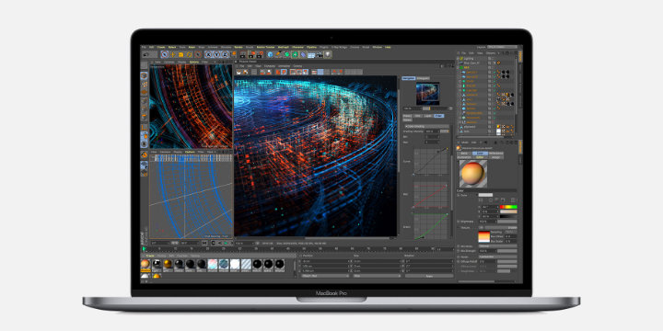The image size is (663, 331).
Task: Switch to material Illumination tab
Action: (464, 157)
